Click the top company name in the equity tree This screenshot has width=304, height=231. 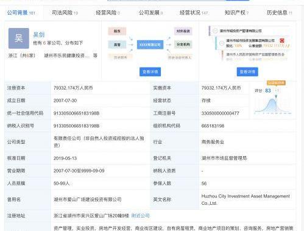pyautogui.click(x=241, y=31)
